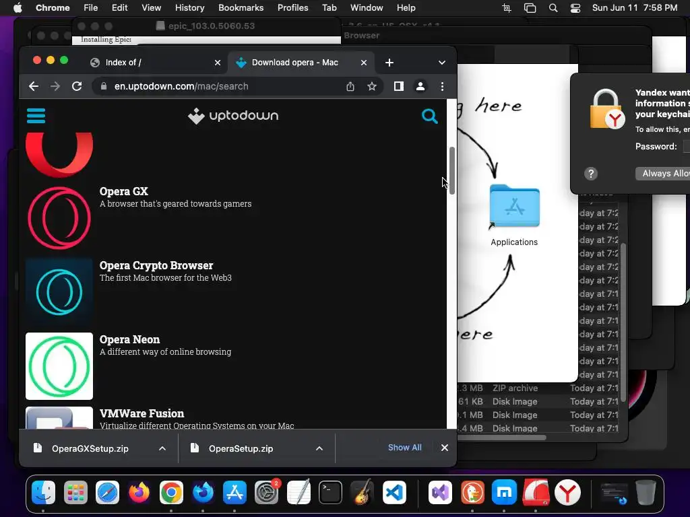Open the Chrome profile avatar

tap(420, 86)
